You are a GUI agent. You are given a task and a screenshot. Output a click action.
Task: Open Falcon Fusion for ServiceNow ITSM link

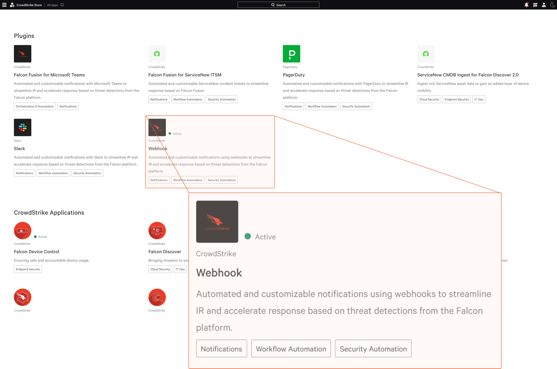pyautogui.click(x=185, y=75)
